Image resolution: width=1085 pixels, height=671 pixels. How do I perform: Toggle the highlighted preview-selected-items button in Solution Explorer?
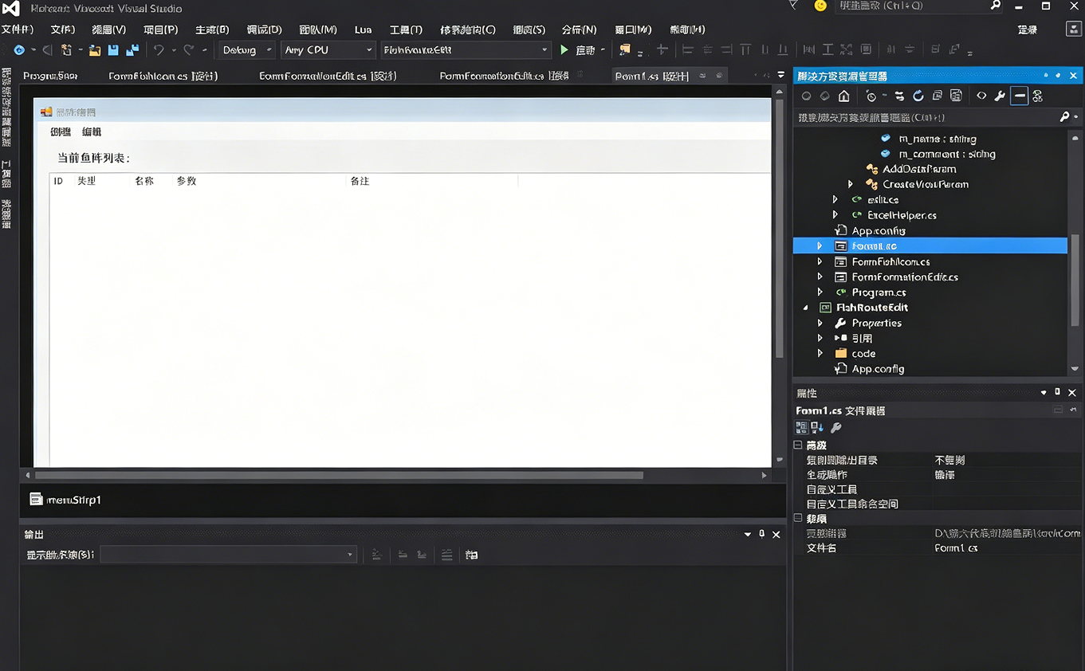pos(1019,96)
